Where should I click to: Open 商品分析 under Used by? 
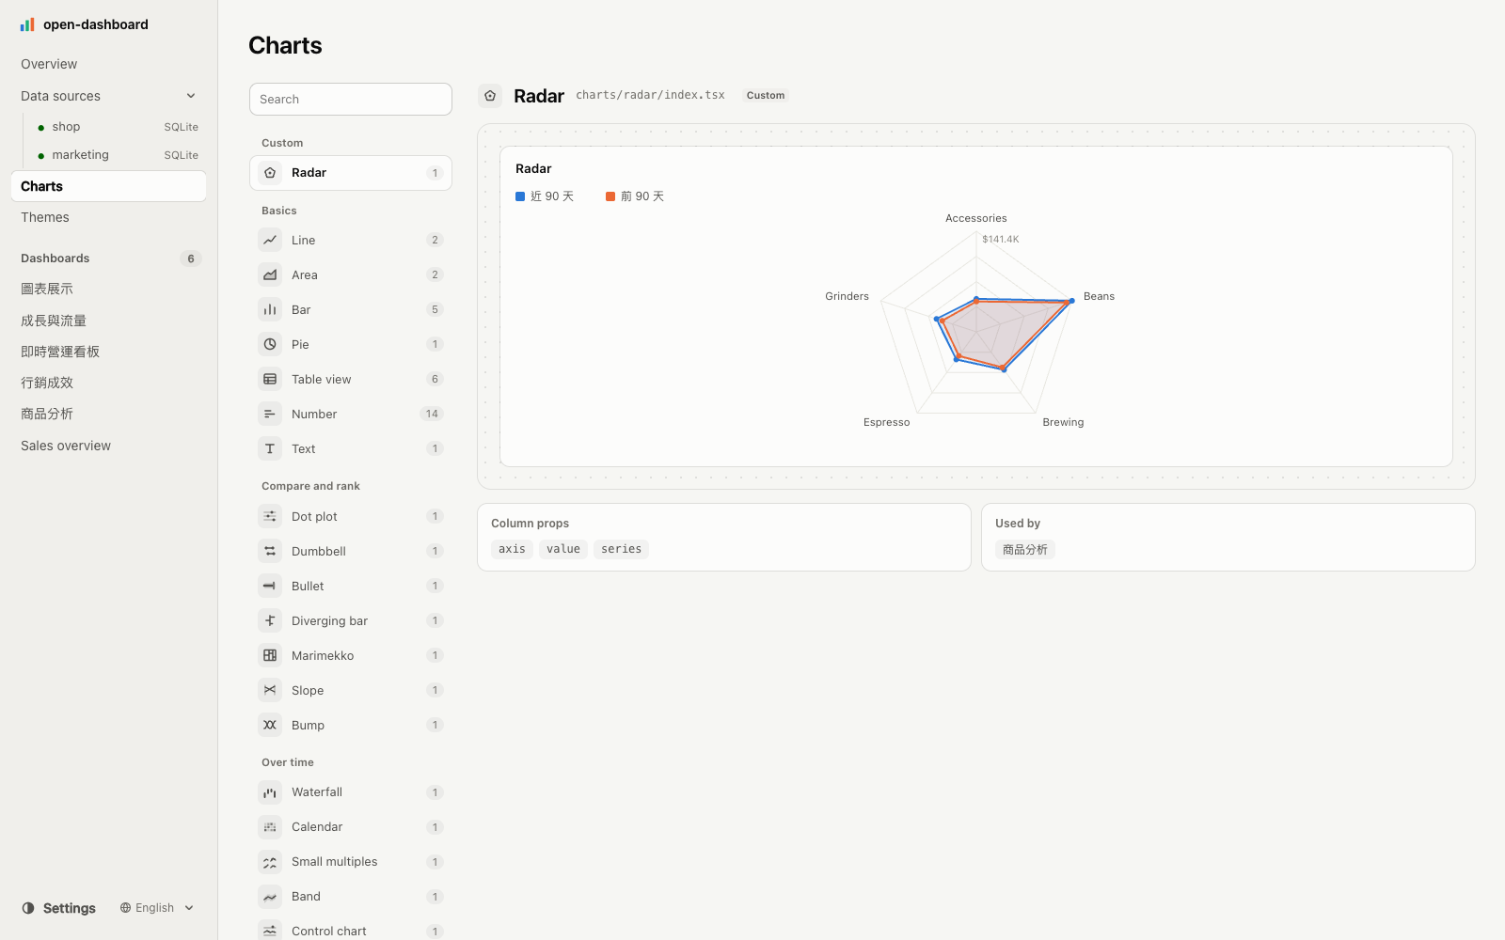[x=1025, y=550]
